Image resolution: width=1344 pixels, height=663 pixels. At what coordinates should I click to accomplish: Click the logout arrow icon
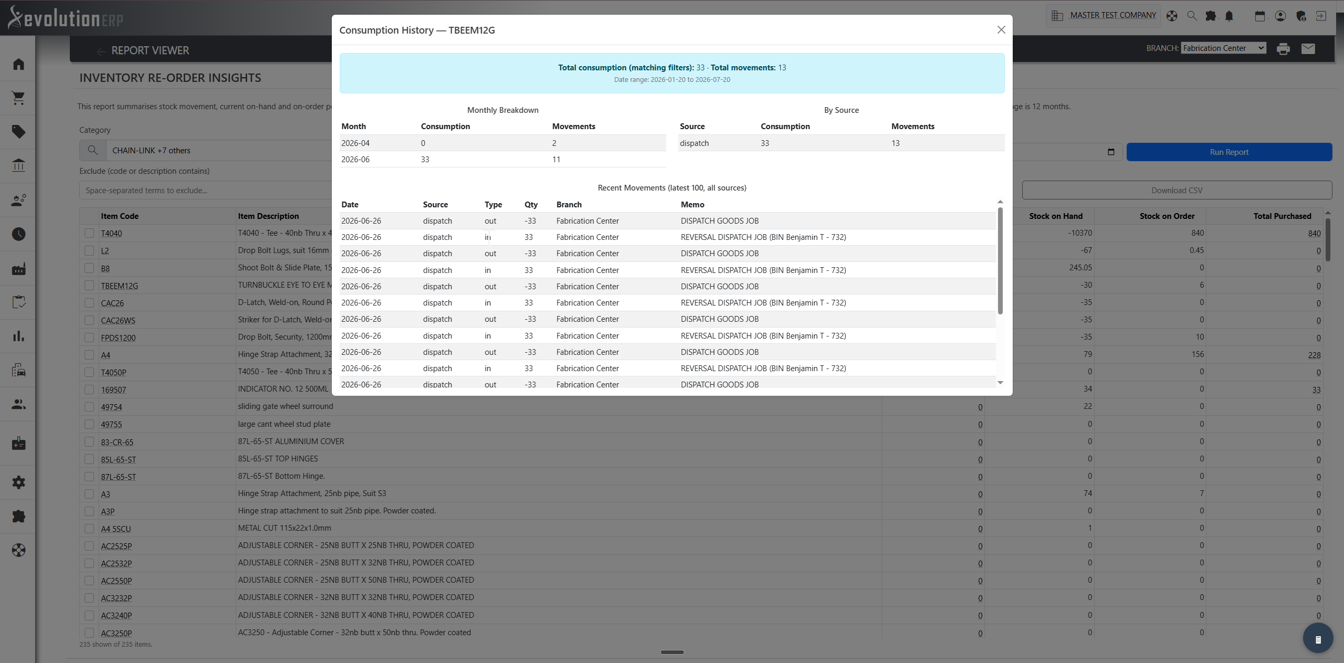coord(1321,16)
